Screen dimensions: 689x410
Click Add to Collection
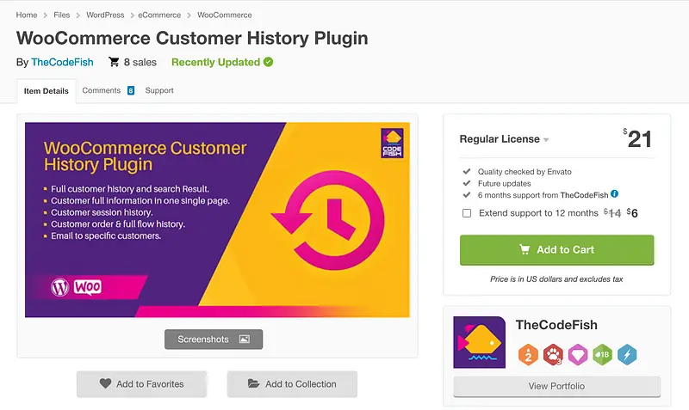pyautogui.click(x=292, y=384)
